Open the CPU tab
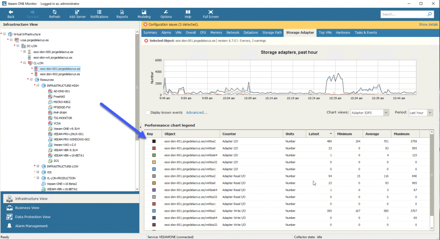This screenshot has height=240, width=440. click(x=203, y=33)
